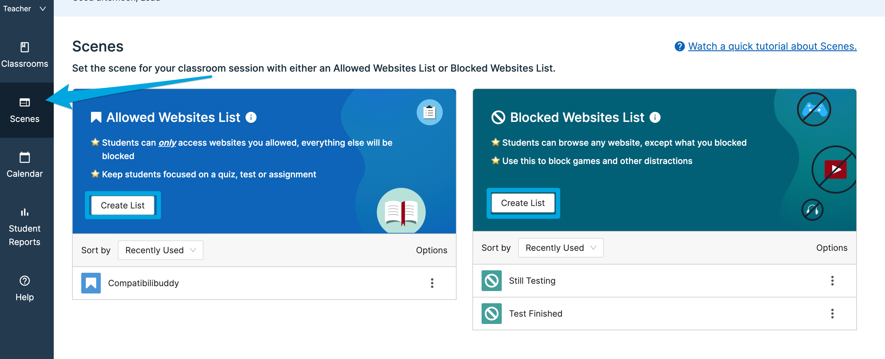The image size is (885, 359).
Task: Open the Classrooms sidebar icon
Action: [24, 47]
